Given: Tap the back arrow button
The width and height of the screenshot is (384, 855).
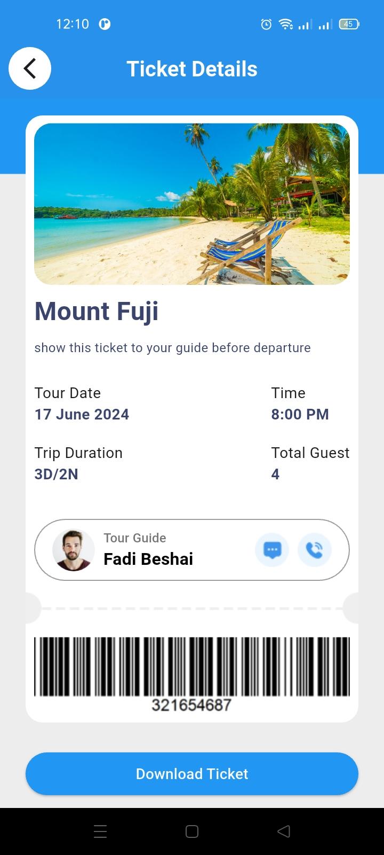Looking at the screenshot, I should (x=30, y=68).
